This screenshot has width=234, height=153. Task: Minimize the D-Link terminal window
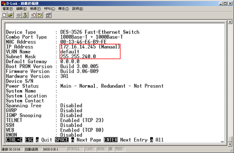point(221,3)
